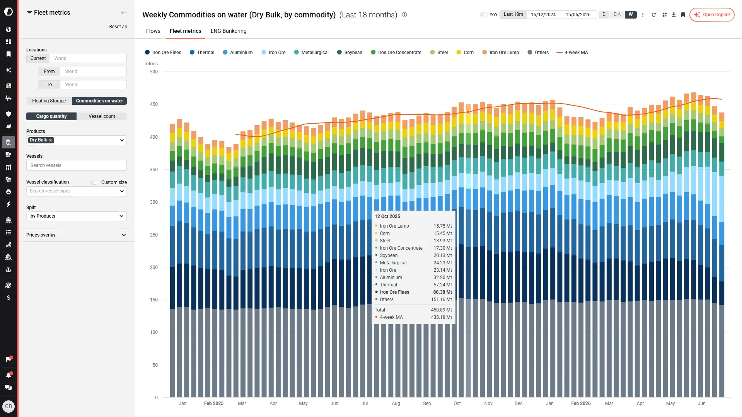Set granularity to EIA weeks
Viewport: 742px width, 417px height.
[x=617, y=15]
